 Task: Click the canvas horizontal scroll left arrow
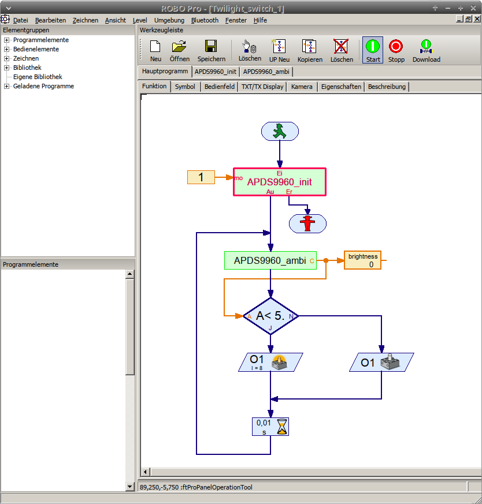click(145, 472)
